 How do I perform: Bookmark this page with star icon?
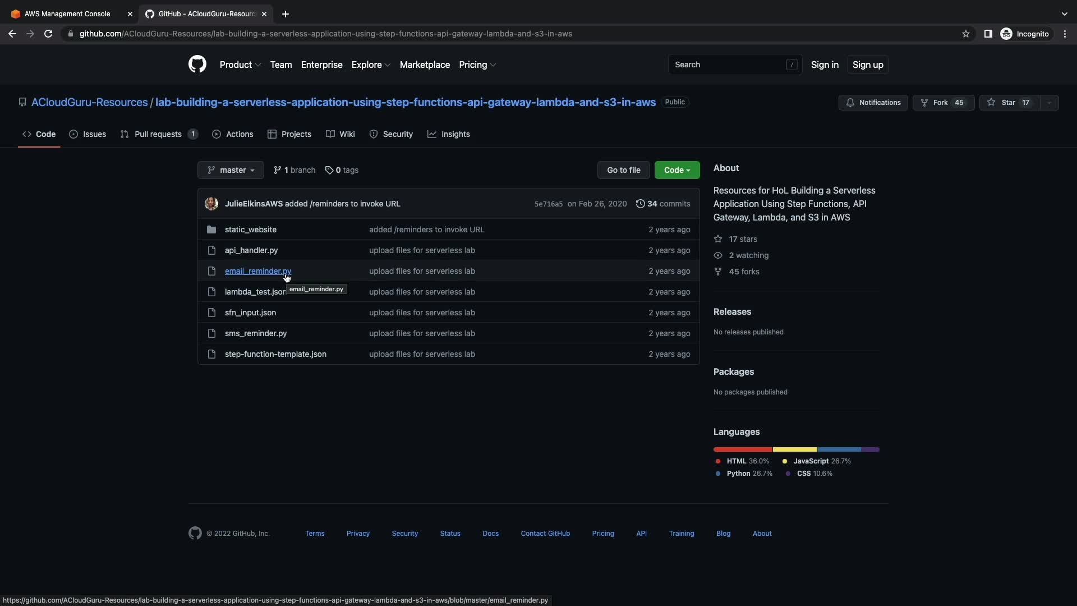pyautogui.click(x=965, y=34)
